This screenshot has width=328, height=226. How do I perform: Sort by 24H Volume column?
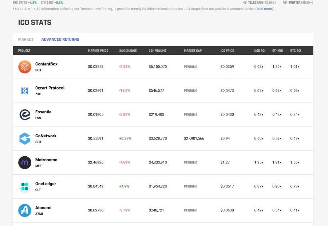pos(158,51)
